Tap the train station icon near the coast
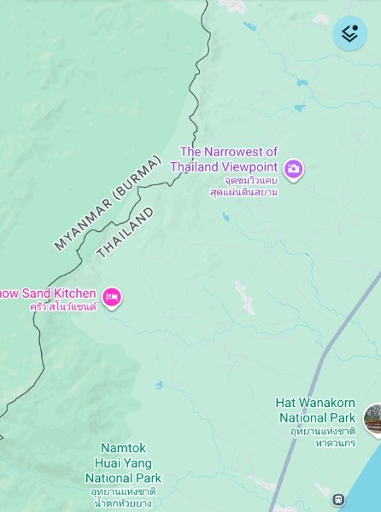381x512 pixels. click(x=338, y=499)
